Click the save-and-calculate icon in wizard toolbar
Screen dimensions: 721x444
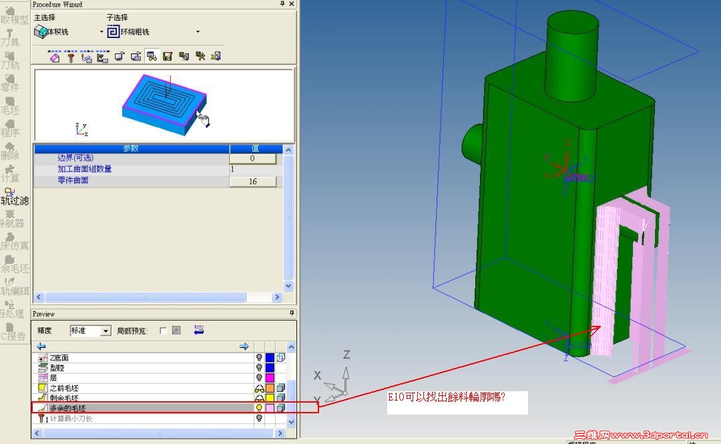184,56
